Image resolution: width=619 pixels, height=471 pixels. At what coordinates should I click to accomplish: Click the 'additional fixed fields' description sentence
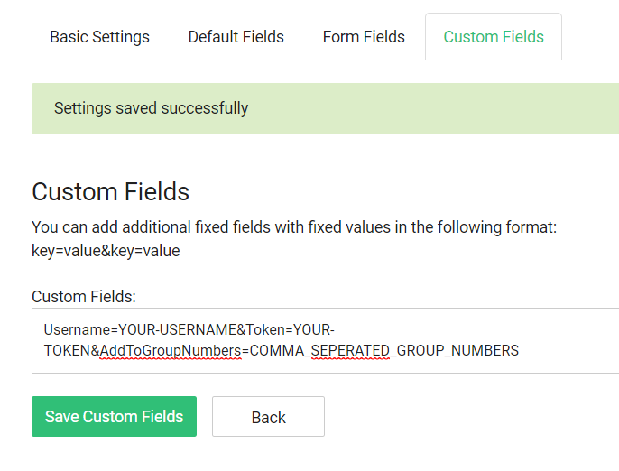[x=294, y=227]
